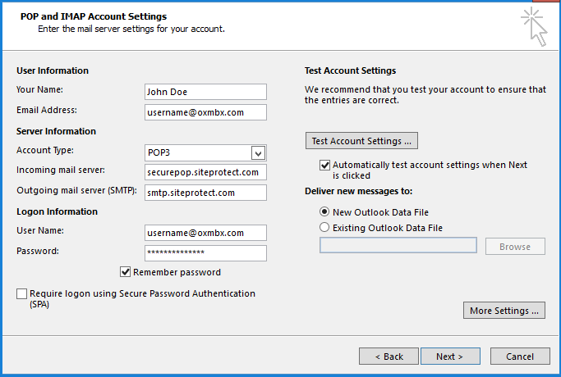Select the Outgoing mail server SMTP field
561x377 pixels.
click(205, 193)
